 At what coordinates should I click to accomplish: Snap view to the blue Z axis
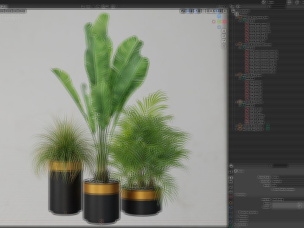pyautogui.click(x=219, y=16)
